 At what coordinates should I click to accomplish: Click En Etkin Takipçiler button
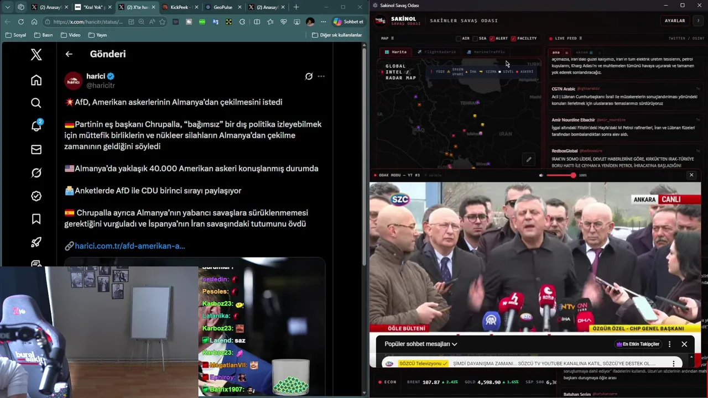[638, 344]
